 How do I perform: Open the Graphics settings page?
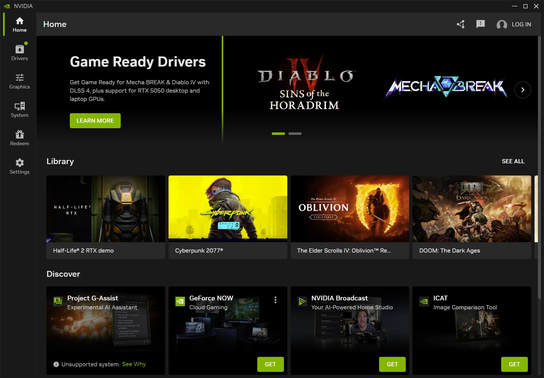click(x=19, y=81)
